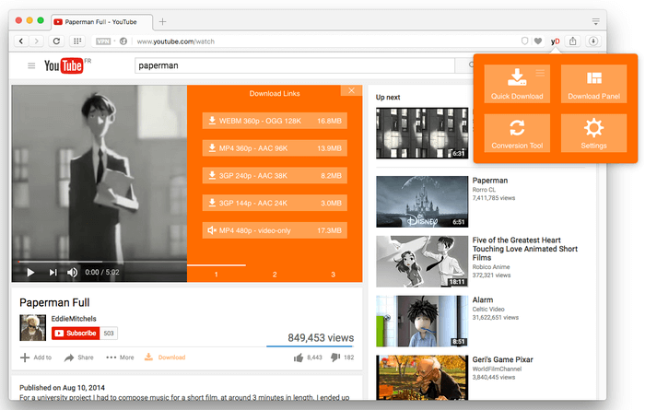
Task: Skip to the next video
Action: (53, 273)
